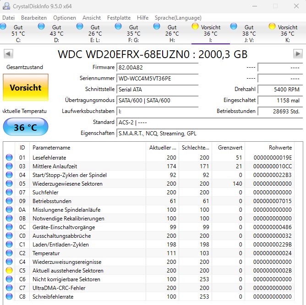Image resolution: width=306 pixels, height=305 pixels.
Task: Switch to drive F: G: tab
Action: (133, 33)
